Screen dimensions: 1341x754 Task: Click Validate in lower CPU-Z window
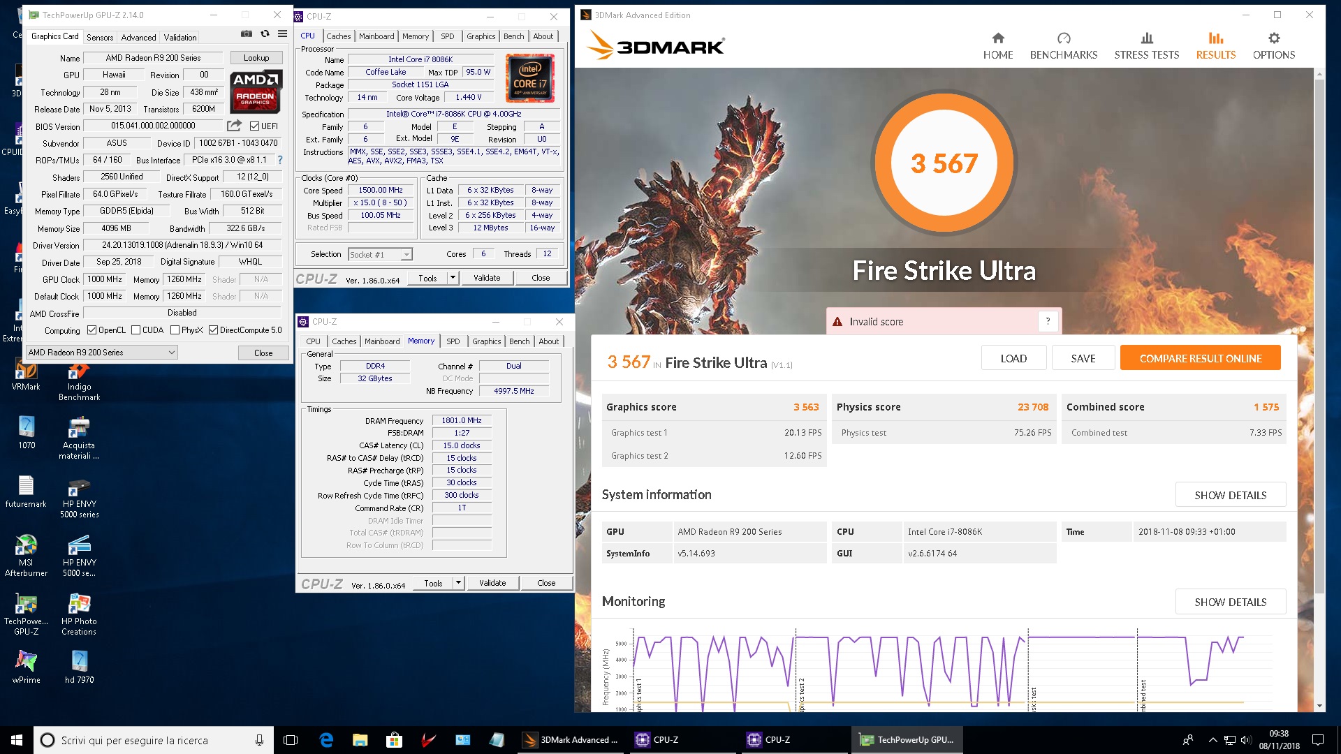(492, 583)
